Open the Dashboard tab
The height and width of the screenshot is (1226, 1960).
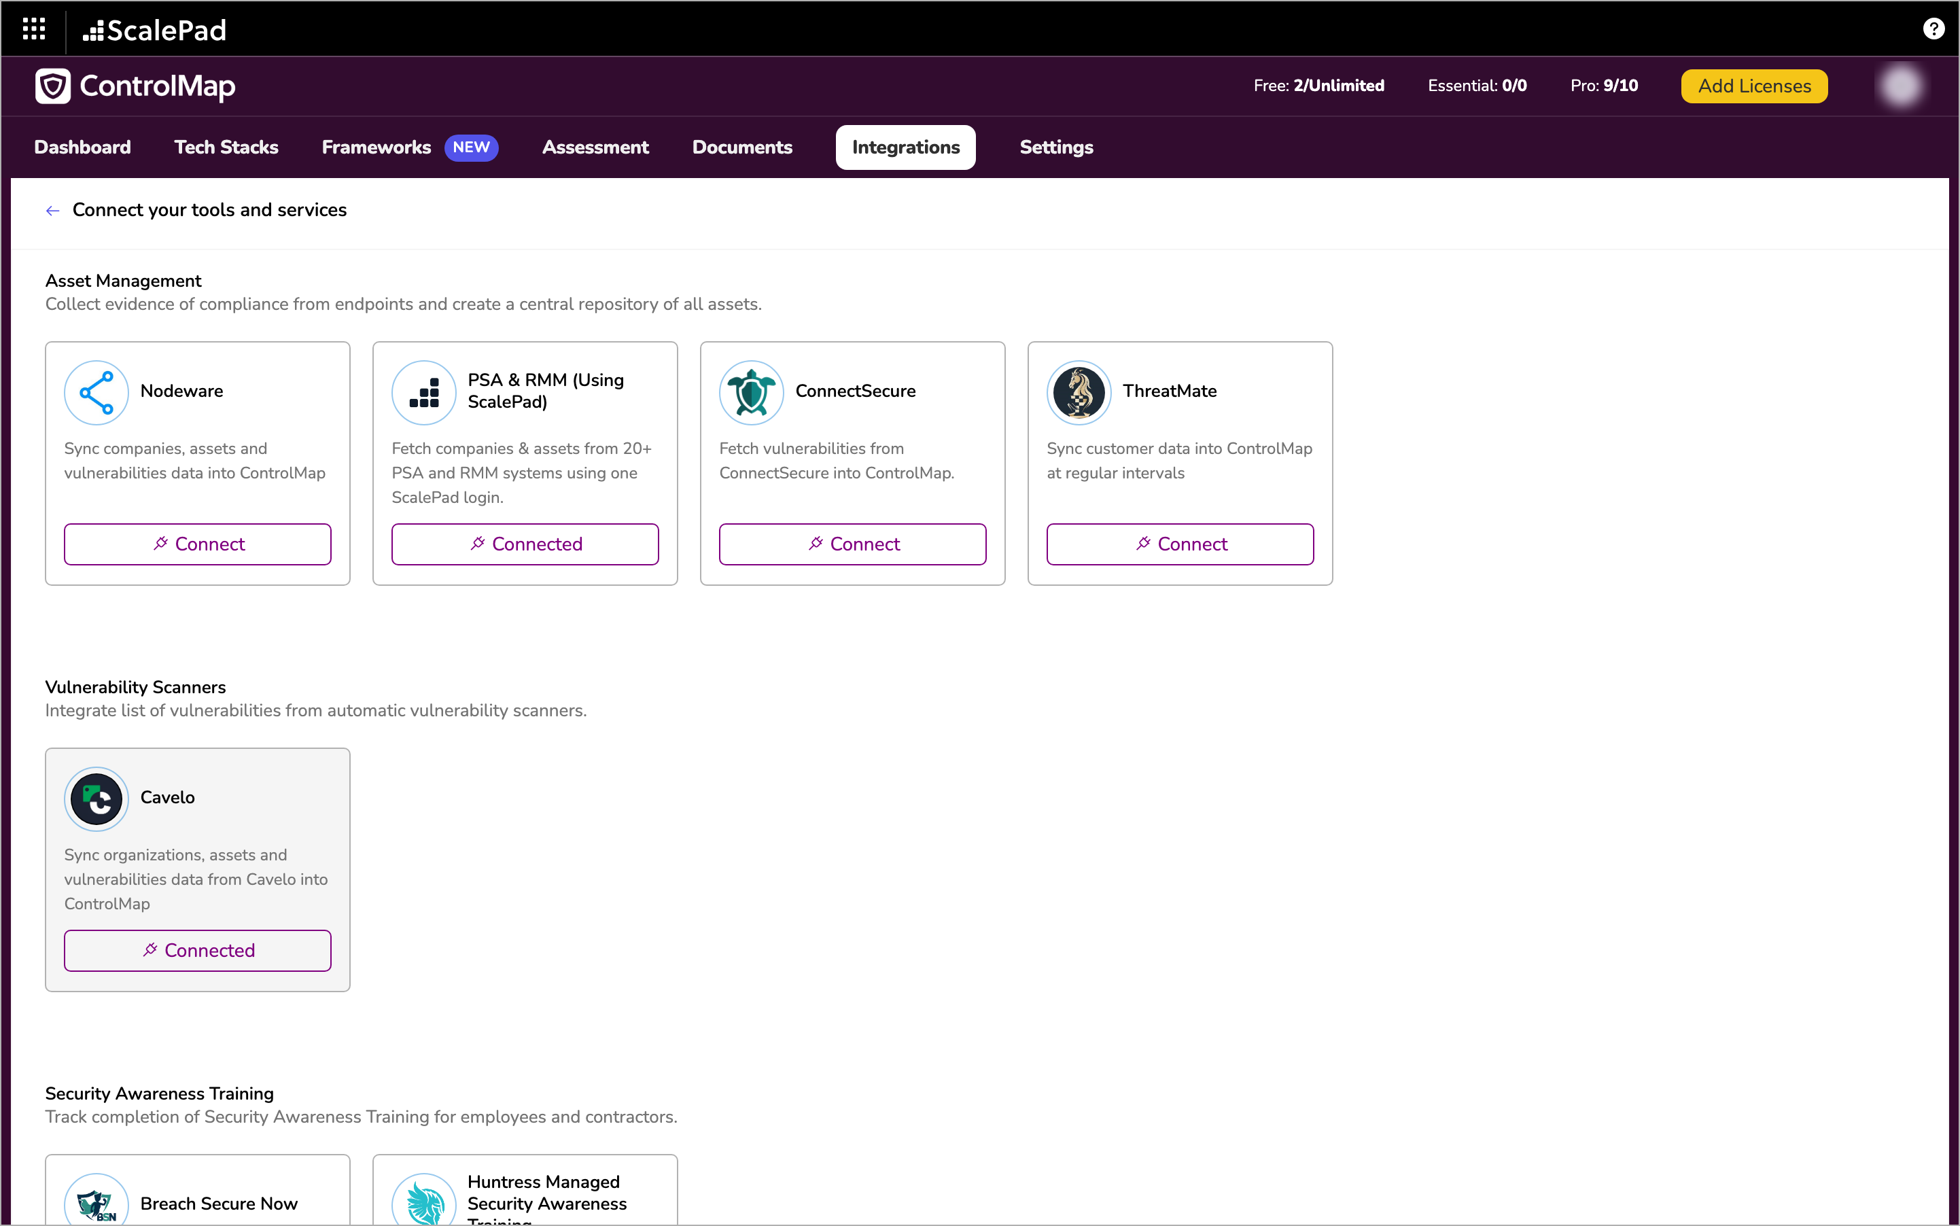click(83, 147)
